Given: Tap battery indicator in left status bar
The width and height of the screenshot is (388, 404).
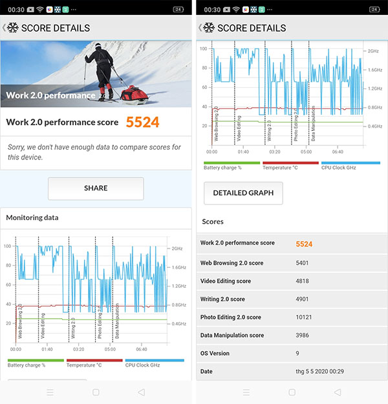Looking at the screenshot, I should tap(178, 10).
